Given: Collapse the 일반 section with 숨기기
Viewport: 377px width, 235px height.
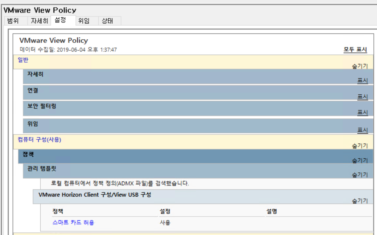Looking at the screenshot, I should 360,66.
